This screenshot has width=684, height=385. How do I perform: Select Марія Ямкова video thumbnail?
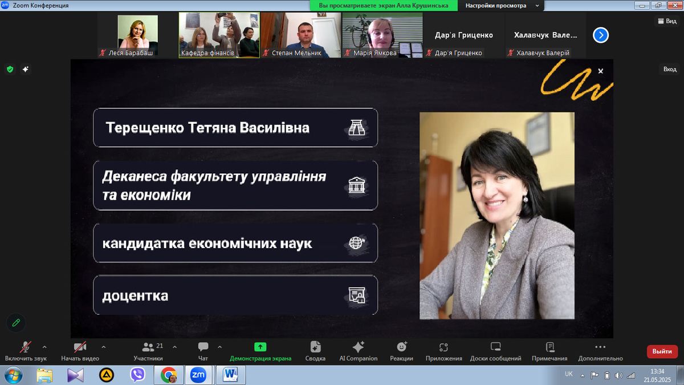382,35
